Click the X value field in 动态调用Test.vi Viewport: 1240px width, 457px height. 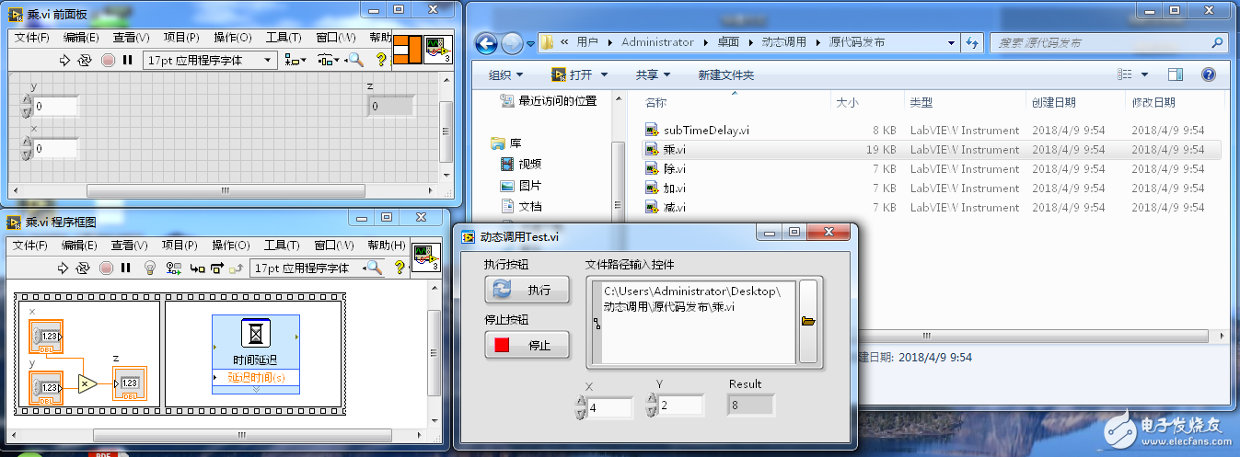609,407
